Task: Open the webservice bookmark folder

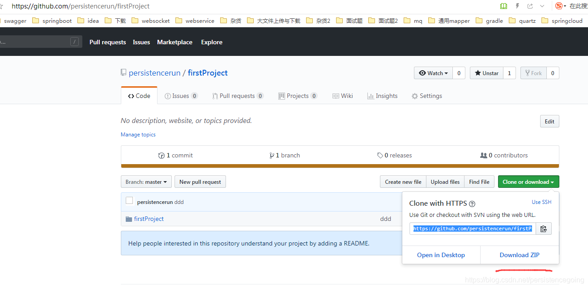Action: pos(195,21)
